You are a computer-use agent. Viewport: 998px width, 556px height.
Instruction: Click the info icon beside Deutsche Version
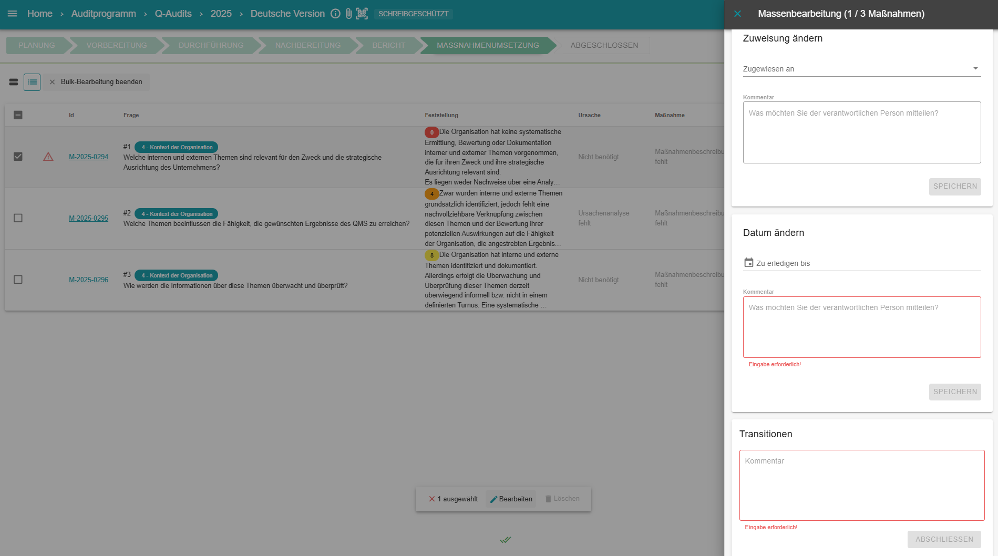point(335,14)
